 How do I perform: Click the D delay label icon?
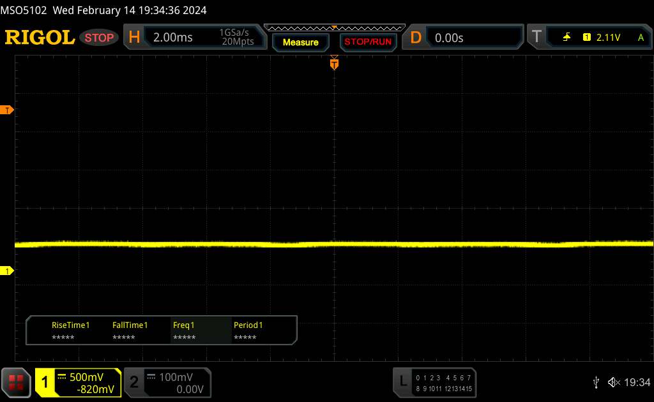[416, 38]
